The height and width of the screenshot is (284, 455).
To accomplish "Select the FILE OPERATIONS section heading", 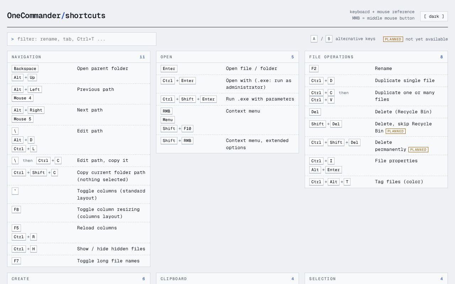I will pyautogui.click(x=331, y=57).
